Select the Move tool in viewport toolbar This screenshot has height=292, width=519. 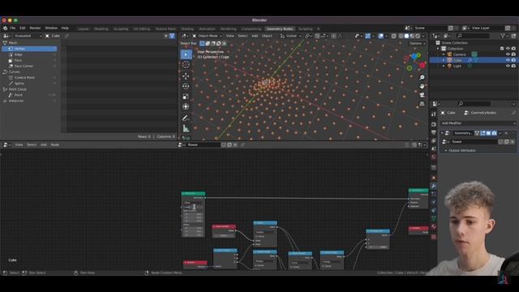[186, 75]
